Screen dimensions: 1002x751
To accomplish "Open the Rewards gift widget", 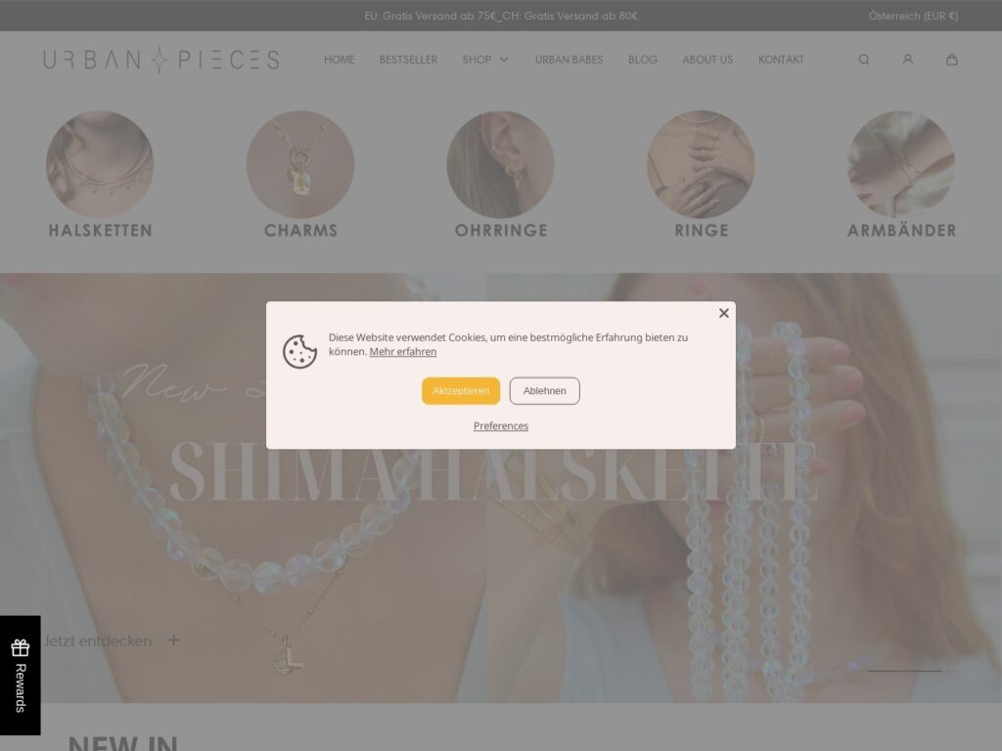I will tap(20, 675).
